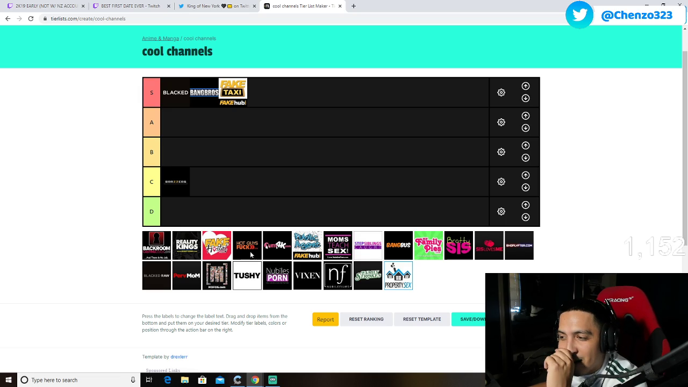This screenshot has width=688, height=387.
Task: Click the orange A tier label
Action: tap(152, 122)
